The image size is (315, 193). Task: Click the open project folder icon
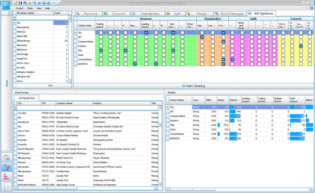16,3
